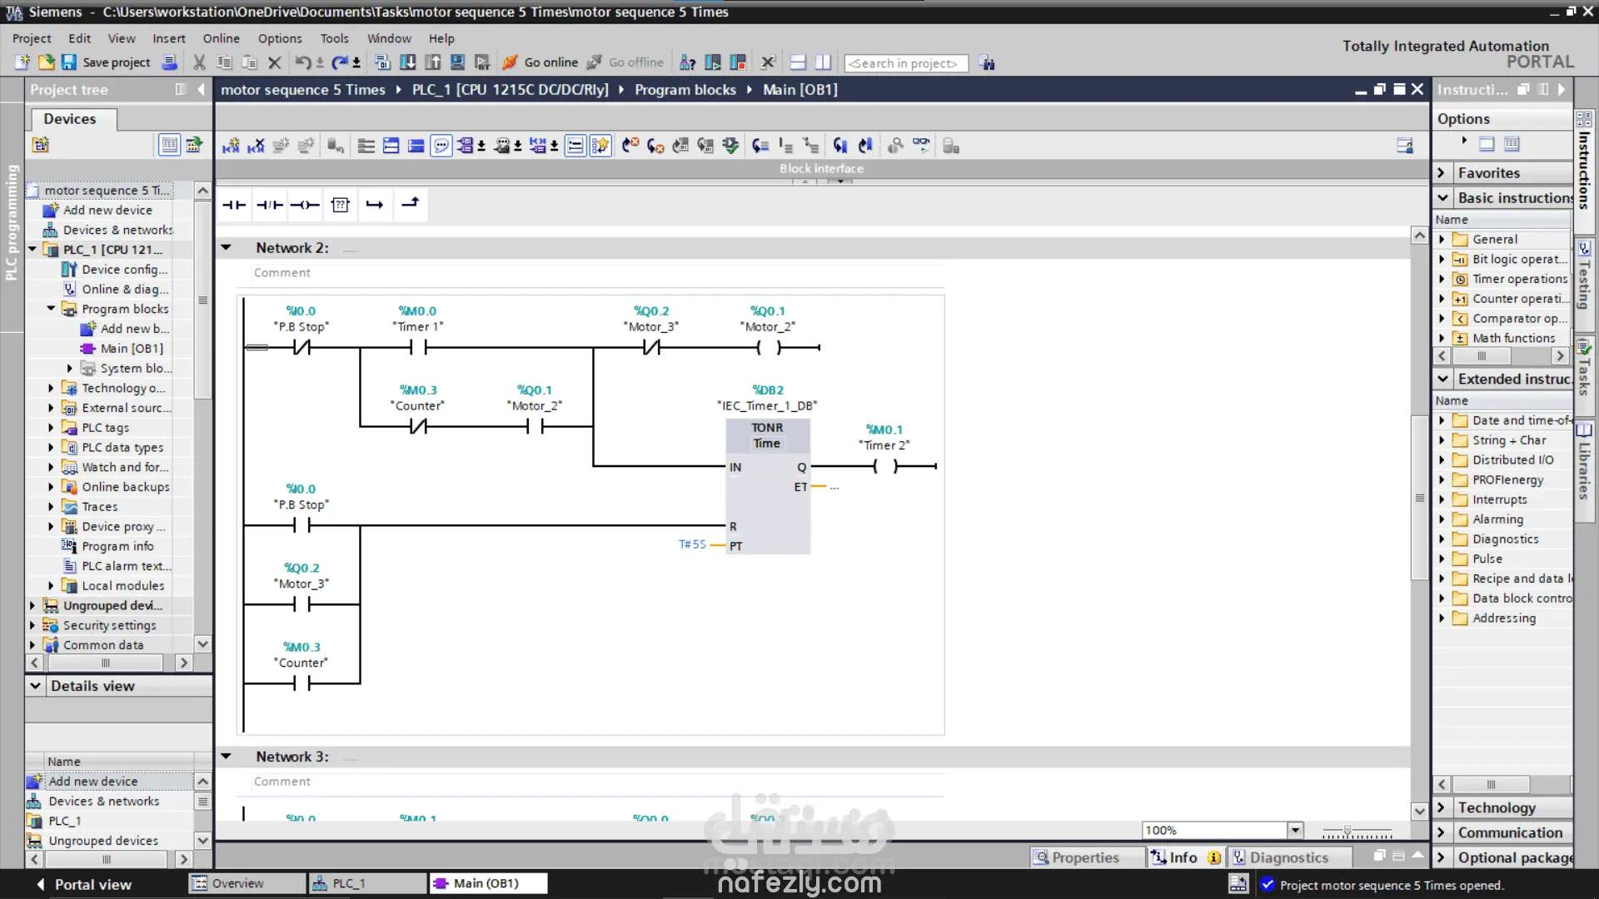This screenshot has height=899, width=1599.
Task: Toggle favorites display in the editor
Action: coord(600,146)
